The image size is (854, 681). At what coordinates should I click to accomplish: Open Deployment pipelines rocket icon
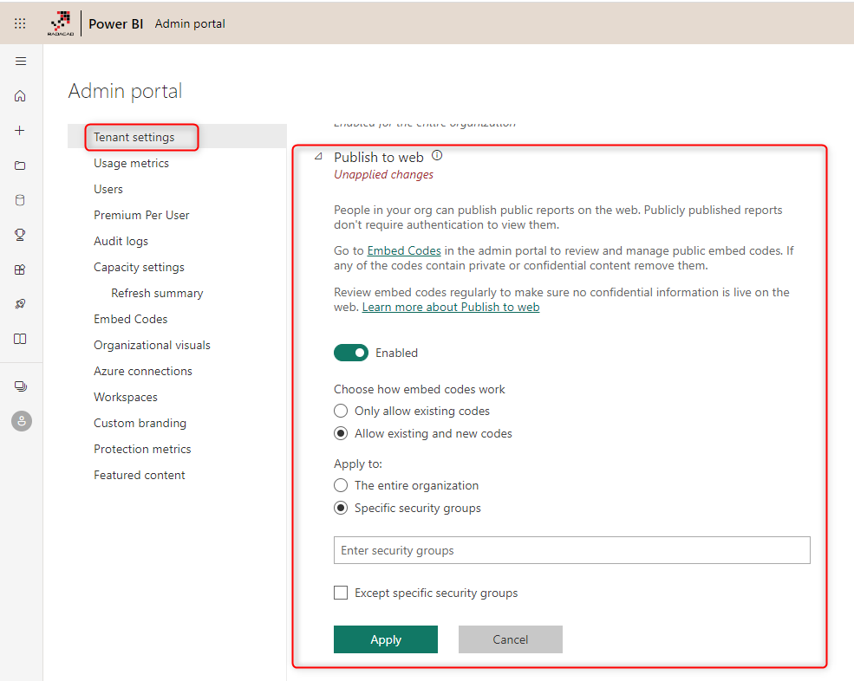[21, 304]
